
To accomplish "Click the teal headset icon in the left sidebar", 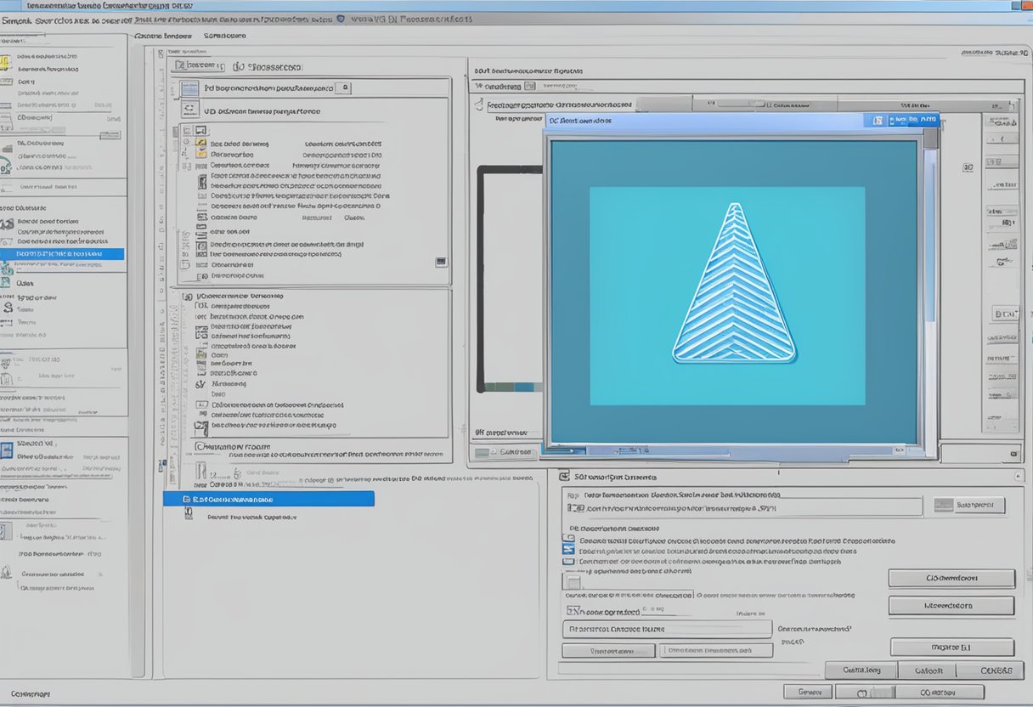I will click(x=6, y=167).
